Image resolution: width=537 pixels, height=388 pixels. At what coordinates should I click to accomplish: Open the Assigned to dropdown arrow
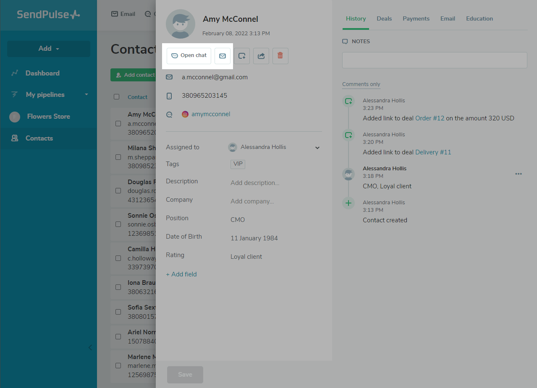pyautogui.click(x=317, y=148)
